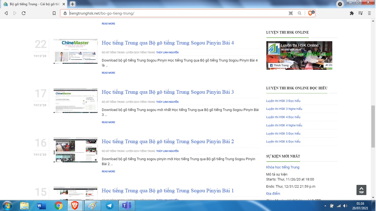Image resolution: width=376 pixels, height=211 pixels.
Task: Open a new tab with the plus button
Action: pos(73,4)
